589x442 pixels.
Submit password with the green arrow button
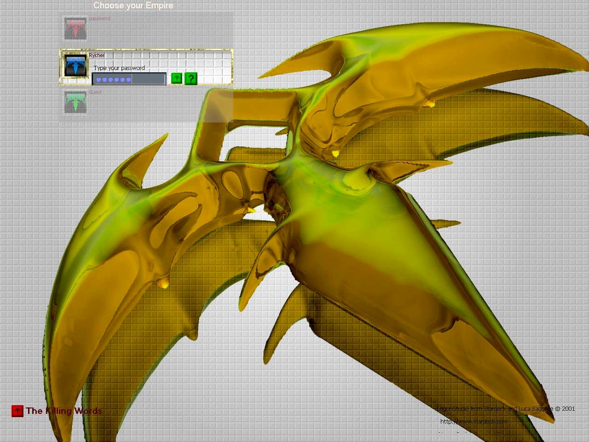pos(177,78)
